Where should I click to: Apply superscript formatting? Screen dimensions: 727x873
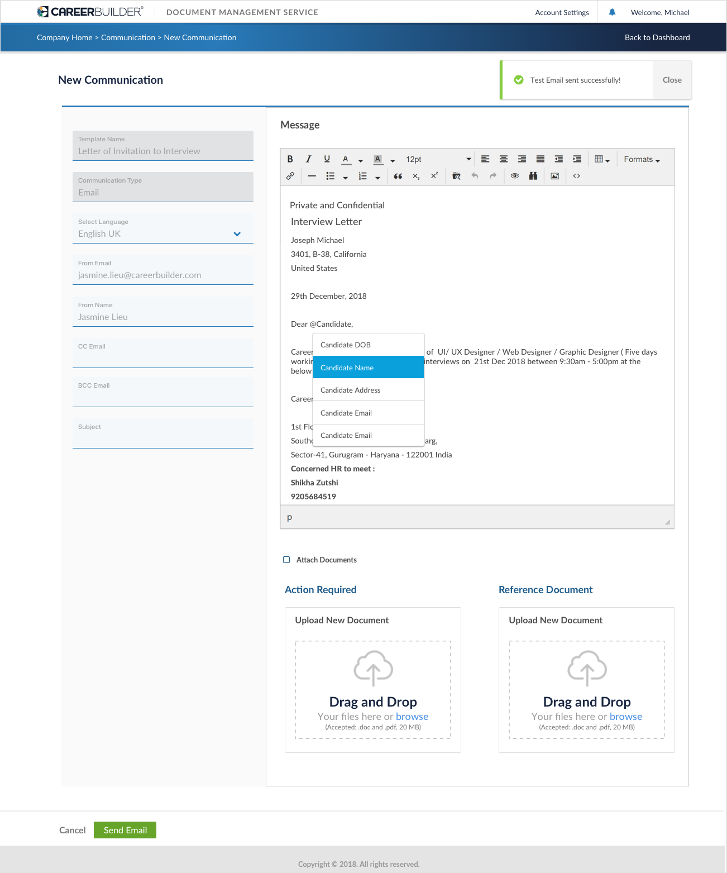[434, 175]
